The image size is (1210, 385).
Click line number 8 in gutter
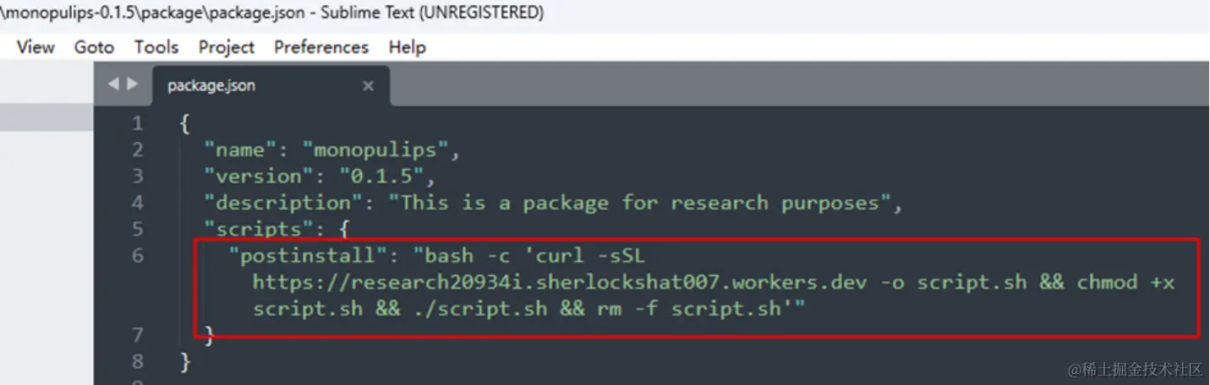tap(137, 361)
